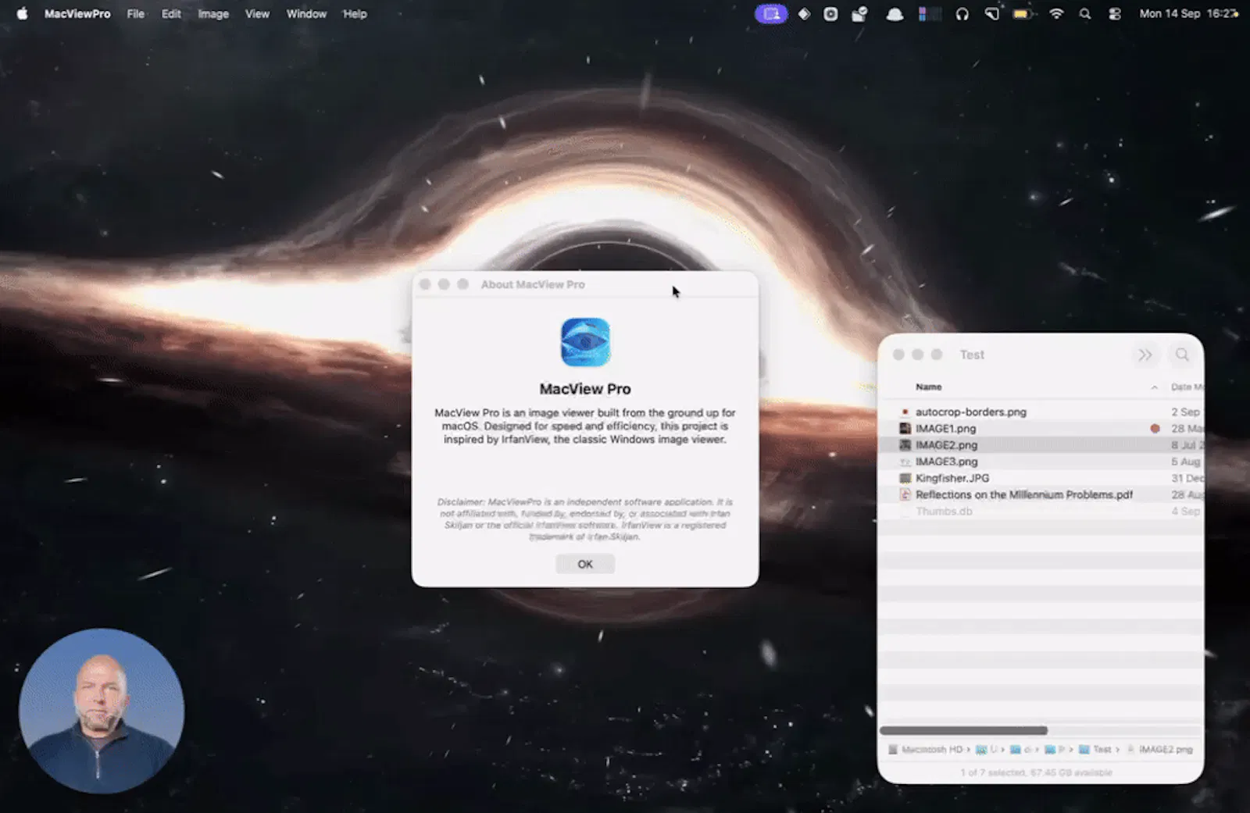Click the red tag dot on IMAGE1.png row
The height and width of the screenshot is (813, 1250).
pyautogui.click(x=1155, y=428)
